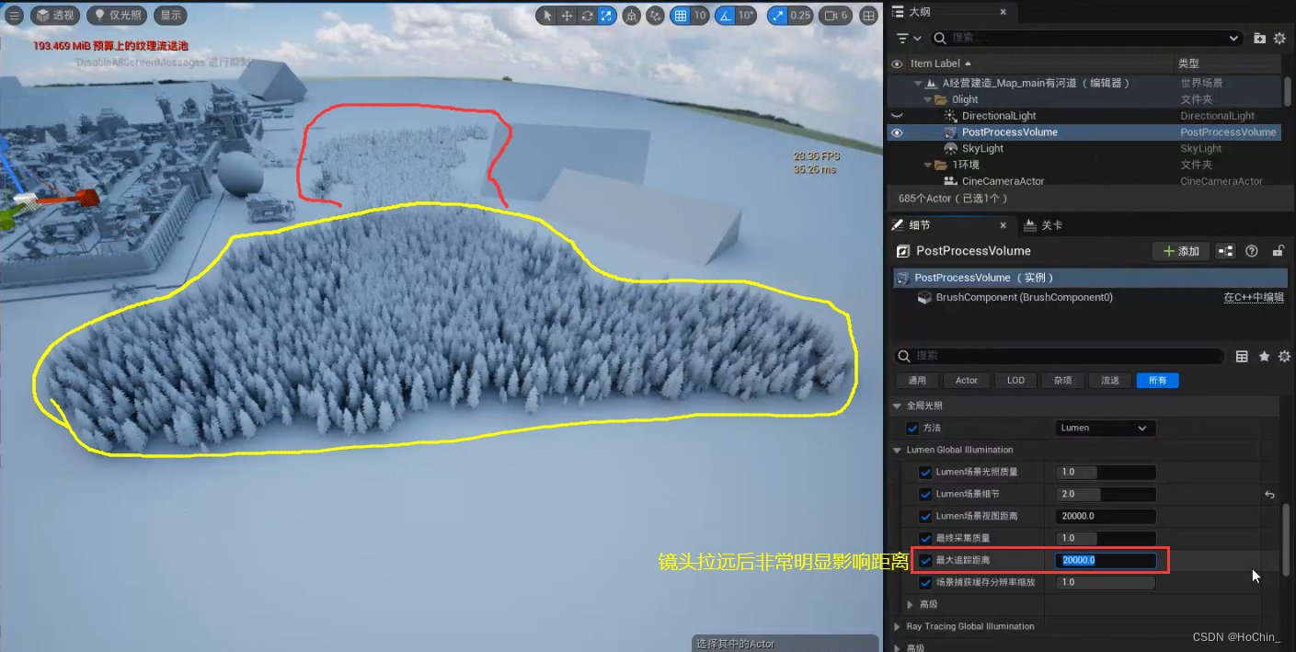Click the 在C++中编辑 link

tap(1254, 297)
